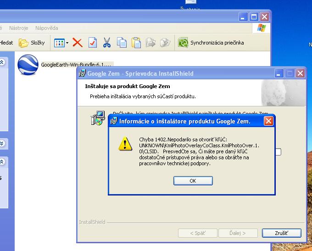Click the InstallShield computer icon in installer
This screenshot has width=312, height=251.
(x=97, y=118)
